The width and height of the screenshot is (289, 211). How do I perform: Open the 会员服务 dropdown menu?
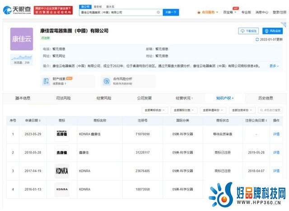pos(208,12)
